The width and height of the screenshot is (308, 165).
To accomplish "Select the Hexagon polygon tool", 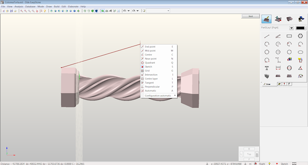I will (x=300, y=36).
